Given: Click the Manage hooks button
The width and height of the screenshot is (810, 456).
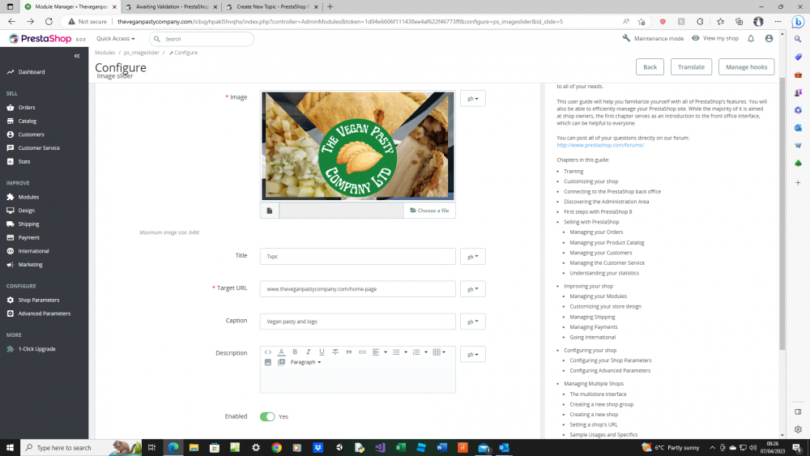Looking at the screenshot, I should tap(746, 66).
